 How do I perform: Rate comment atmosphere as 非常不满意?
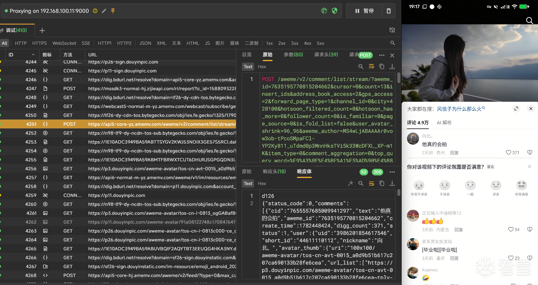click(419, 188)
